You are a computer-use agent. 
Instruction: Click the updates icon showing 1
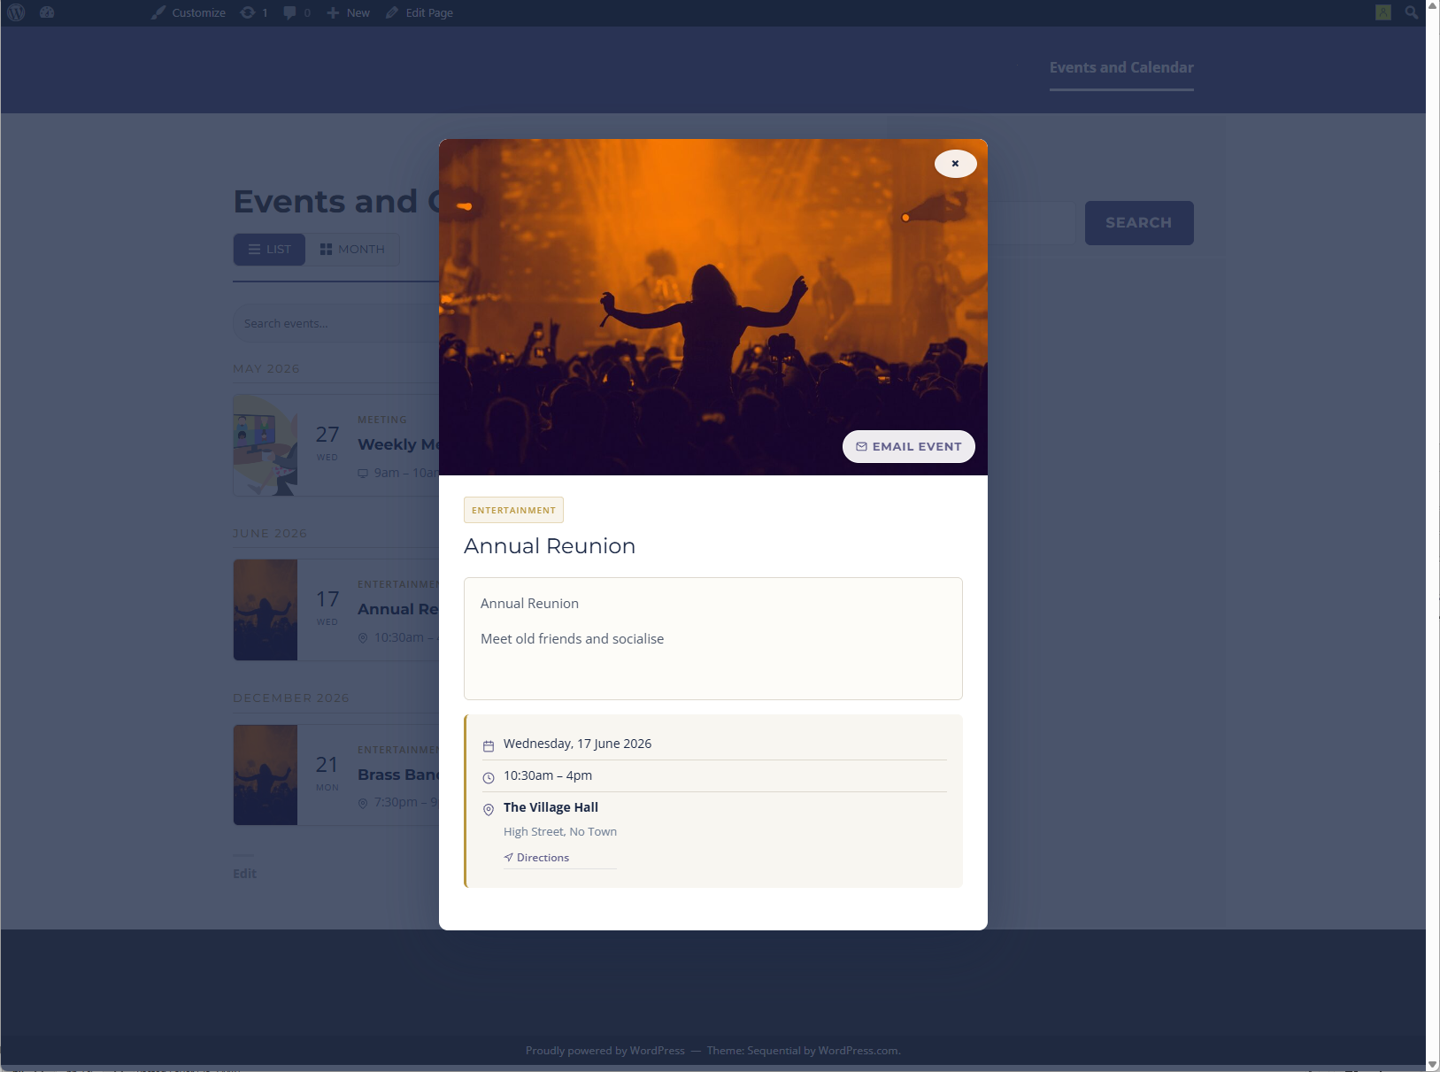point(254,12)
